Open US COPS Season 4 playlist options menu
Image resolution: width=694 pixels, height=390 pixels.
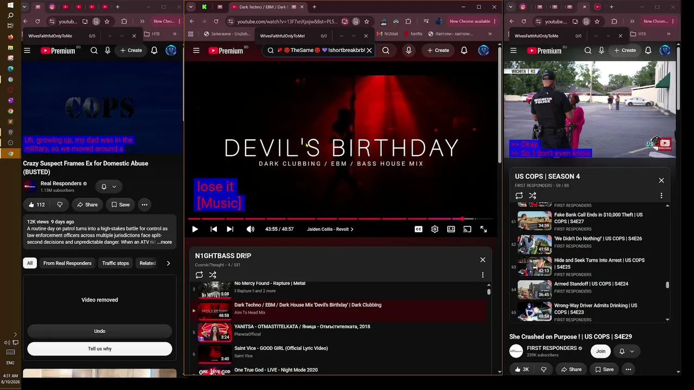(x=661, y=196)
